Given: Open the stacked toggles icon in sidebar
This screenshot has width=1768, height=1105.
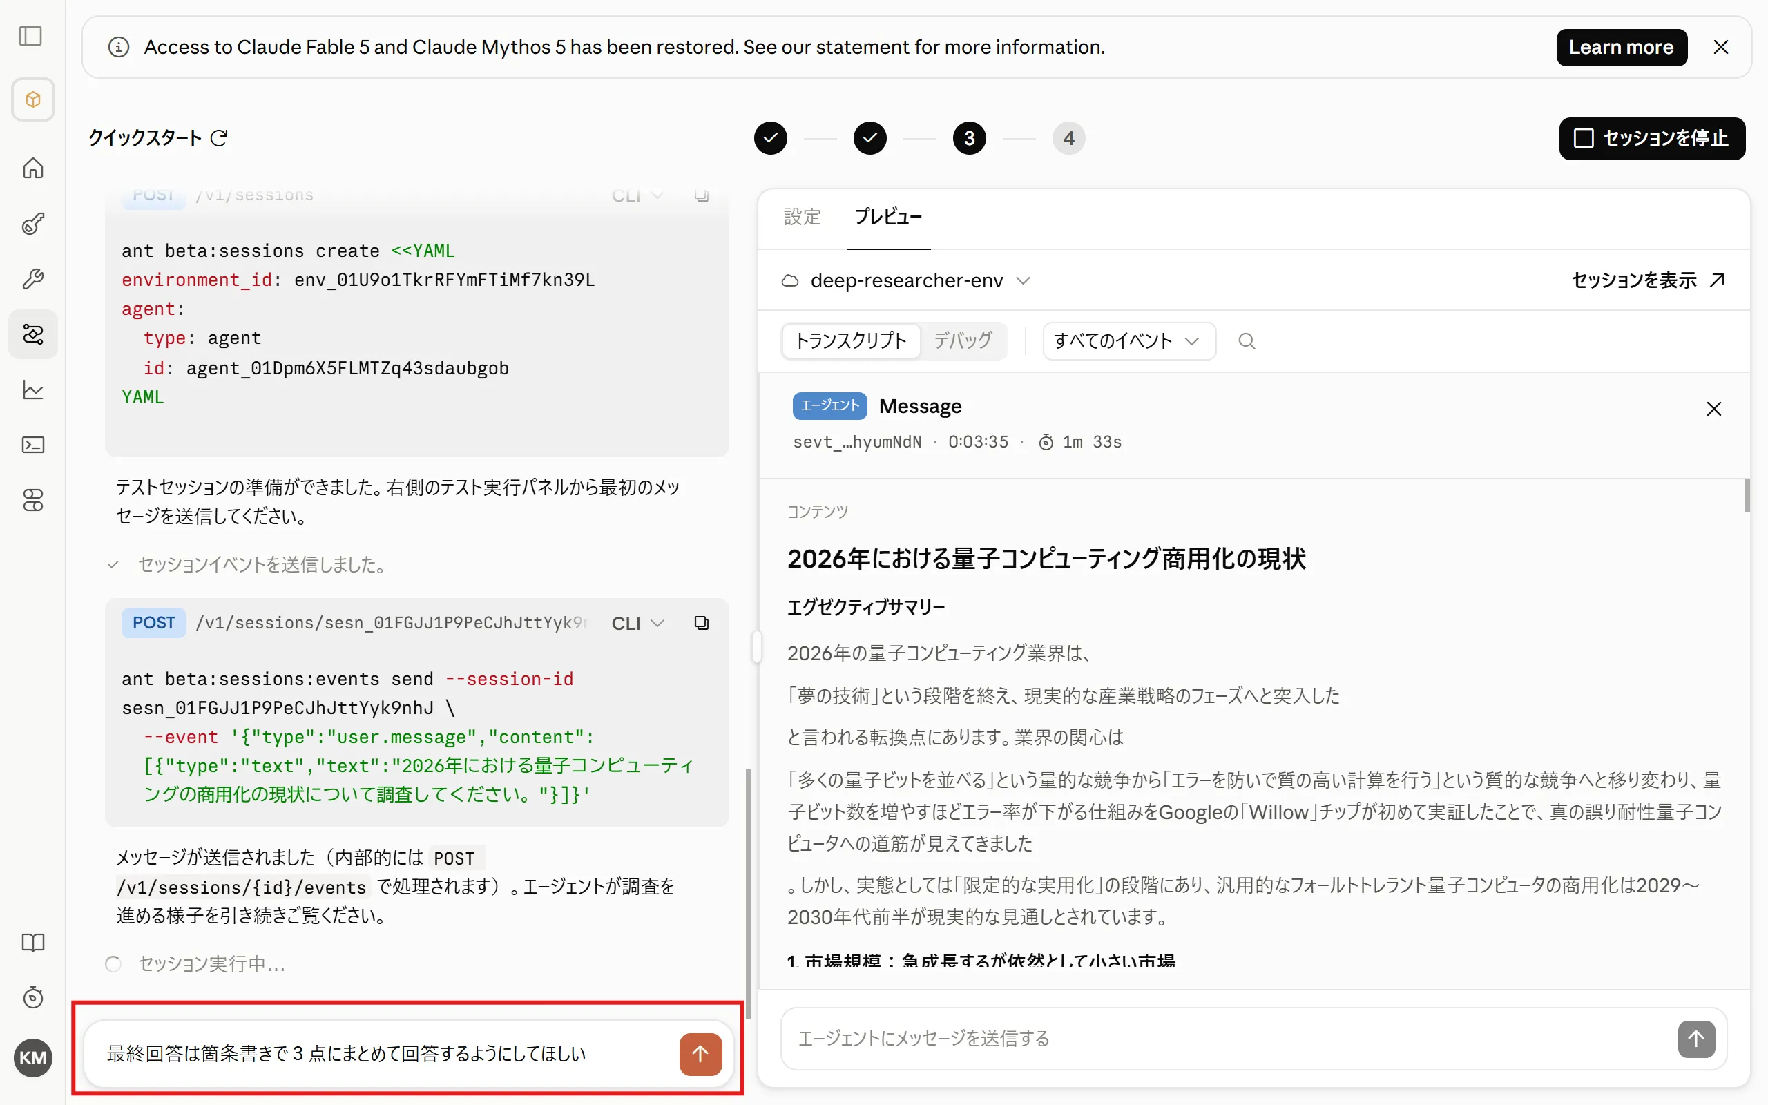Looking at the screenshot, I should point(33,501).
